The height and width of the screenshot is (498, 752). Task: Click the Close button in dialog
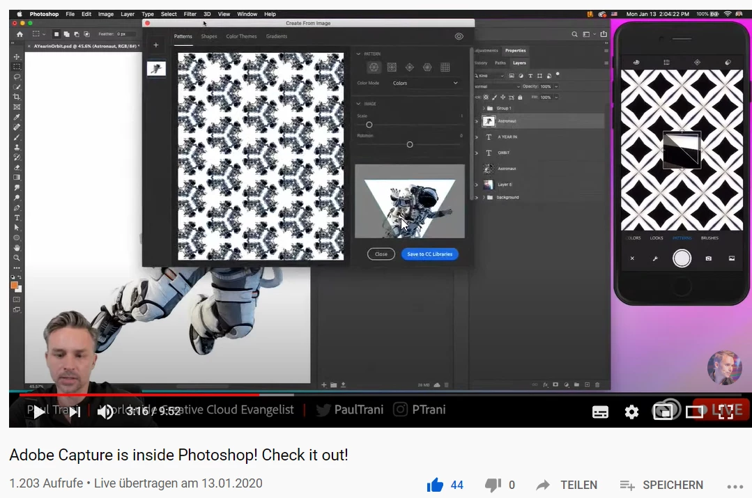[x=381, y=254]
